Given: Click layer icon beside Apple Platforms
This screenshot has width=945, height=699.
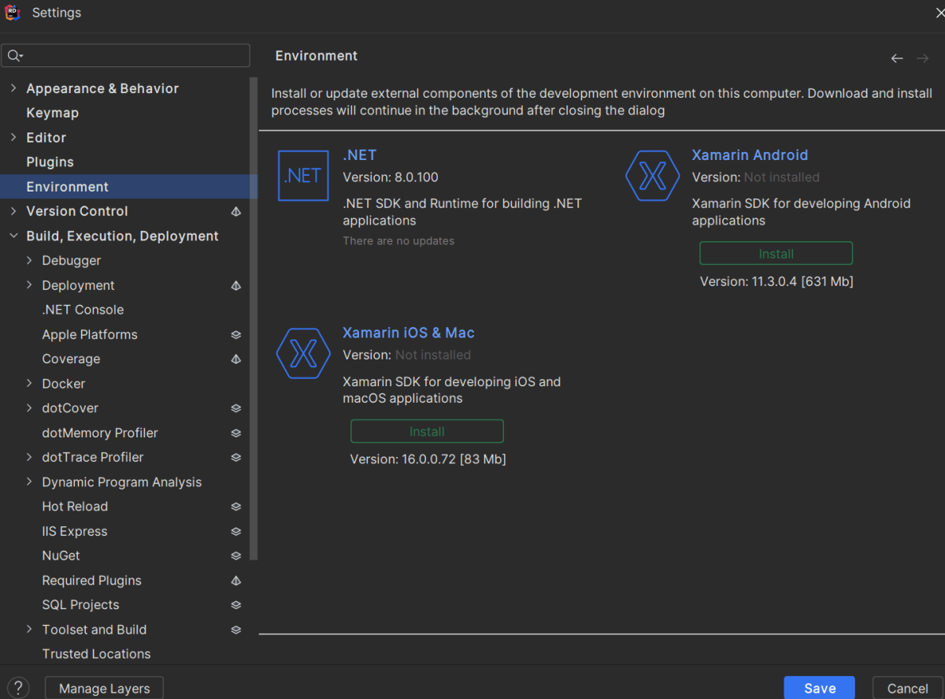Looking at the screenshot, I should click(x=235, y=334).
